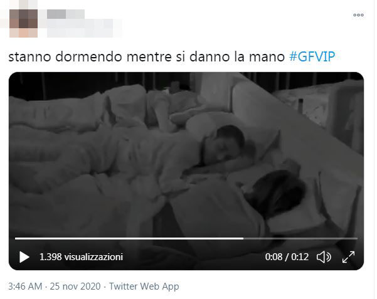Mute the video volume
This screenshot has width=377, height=299.
point(324,257)
